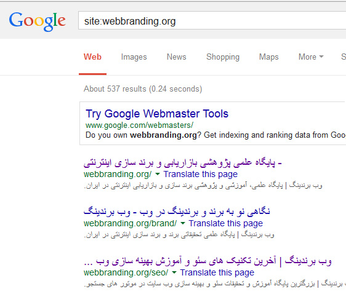Click the Google logo
The width and height of the screenshot is (346, 297).
[x=37, y=22]
